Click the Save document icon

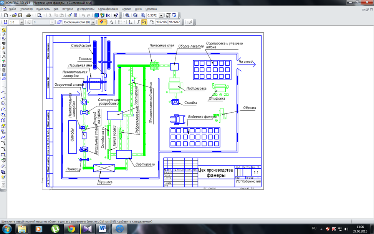(21, 15)
